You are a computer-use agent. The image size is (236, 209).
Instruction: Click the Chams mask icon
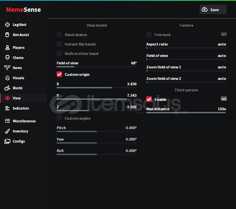tap(7, 58)
